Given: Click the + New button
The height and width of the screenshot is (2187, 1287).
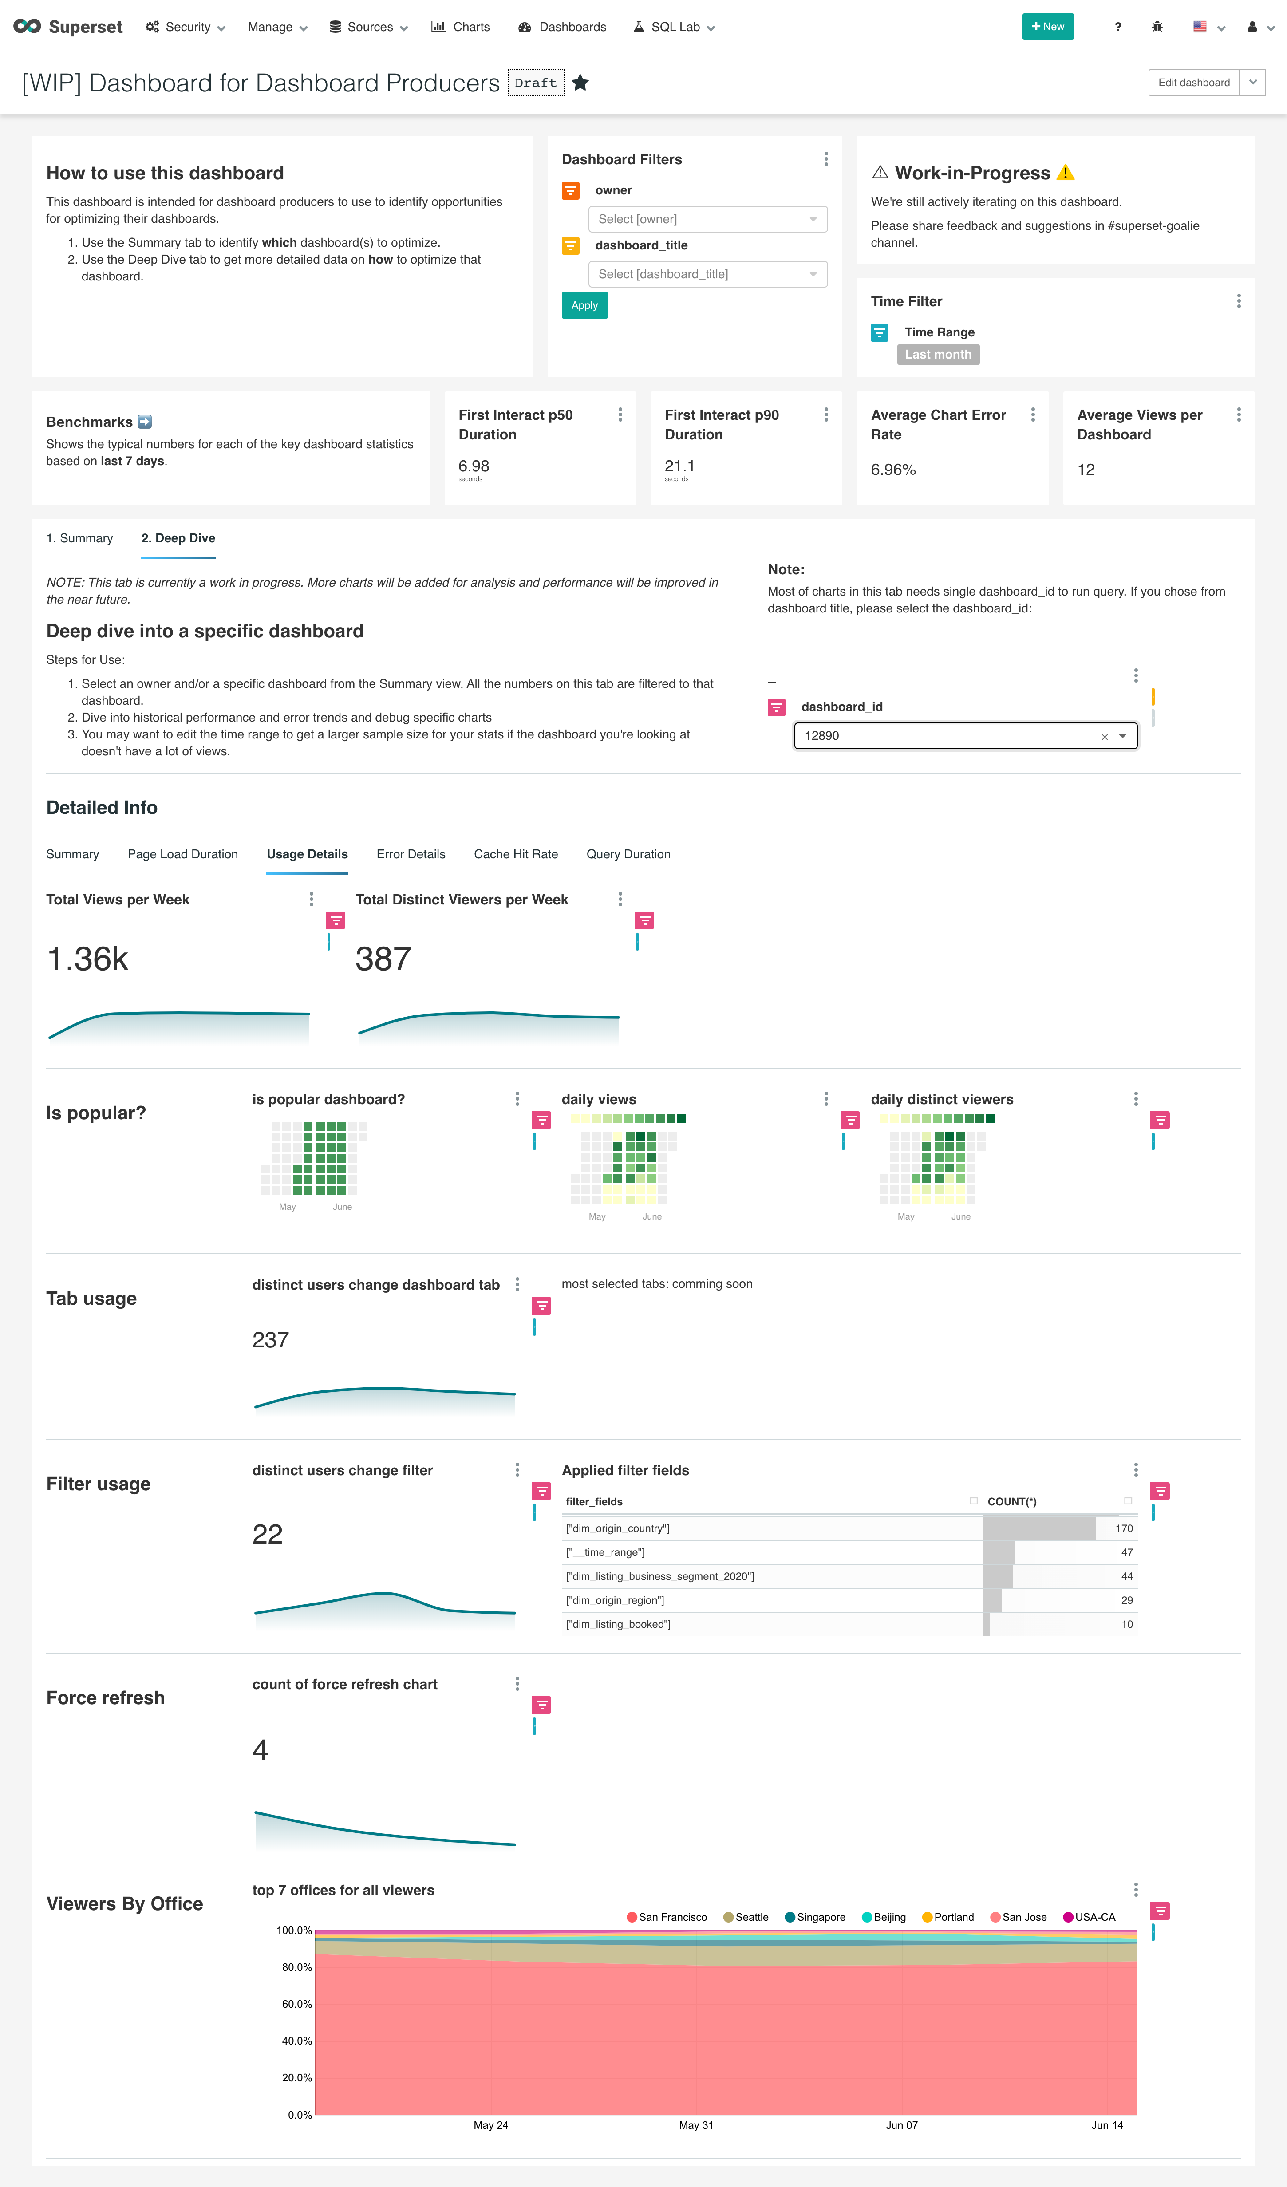Looking at the screenshot, I should tap(1047, 26).
